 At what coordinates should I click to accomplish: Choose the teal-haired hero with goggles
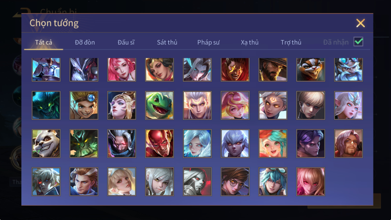pyautogui.click(x=273, y=182)
